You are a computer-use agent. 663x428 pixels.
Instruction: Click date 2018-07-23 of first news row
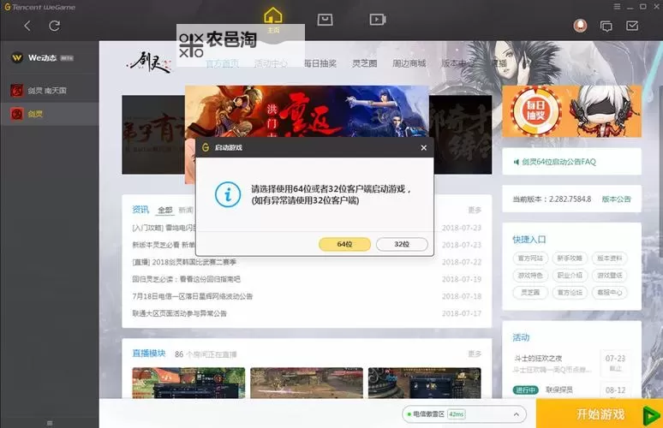coord(462,228)
